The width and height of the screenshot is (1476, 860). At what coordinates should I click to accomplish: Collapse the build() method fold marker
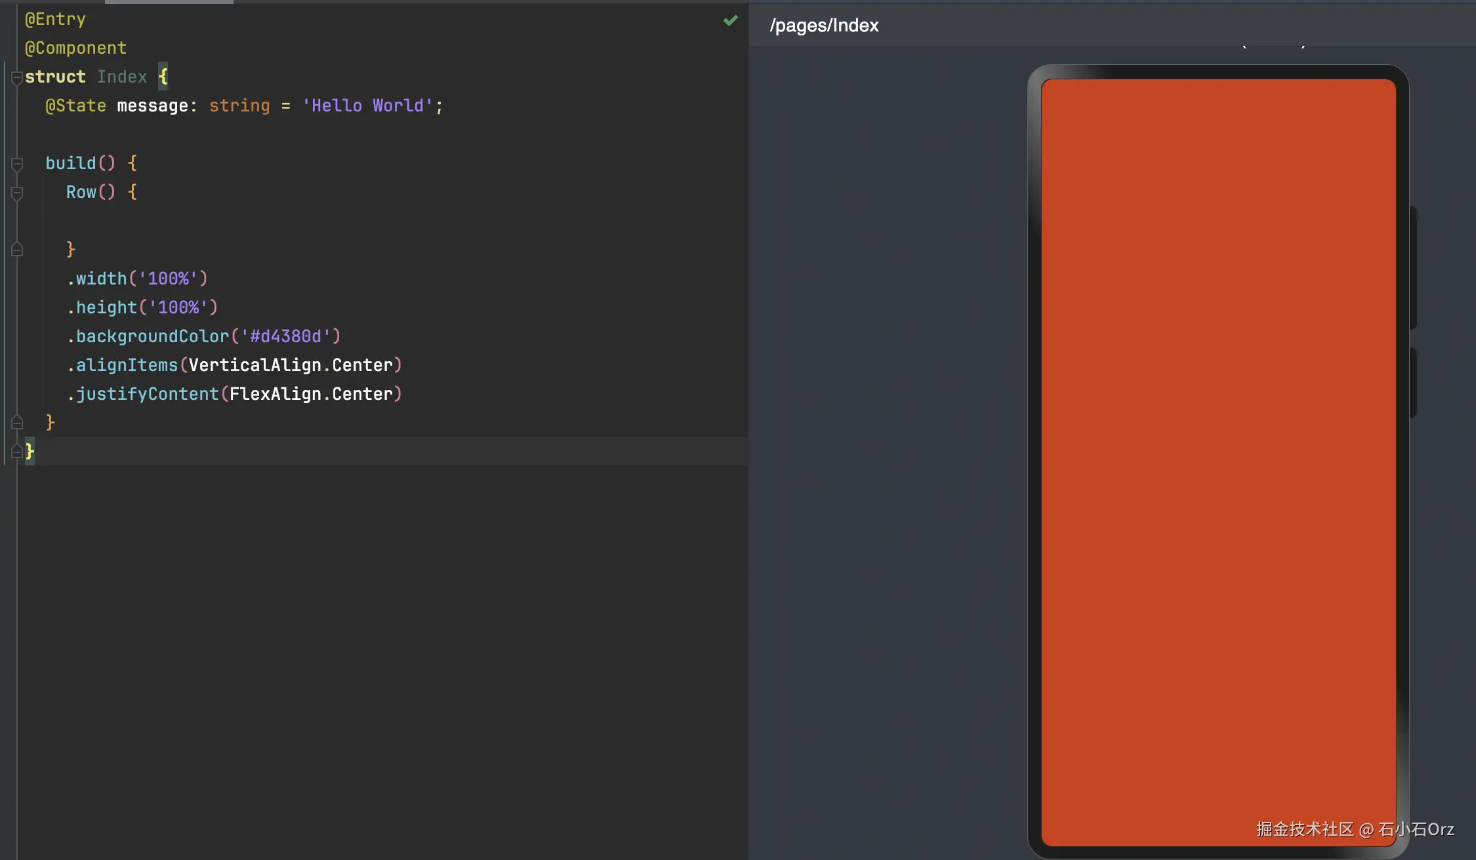[17, 164]
